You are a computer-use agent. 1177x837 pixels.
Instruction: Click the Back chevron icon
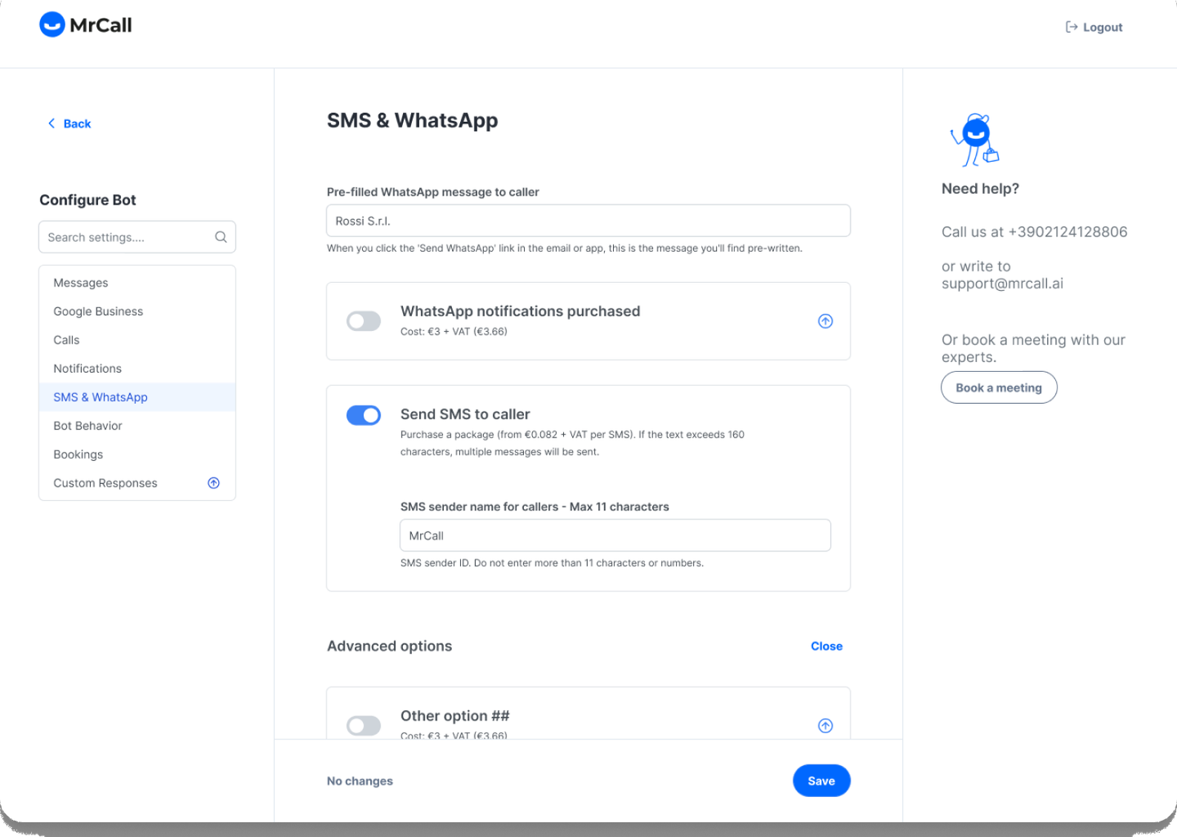51,123
